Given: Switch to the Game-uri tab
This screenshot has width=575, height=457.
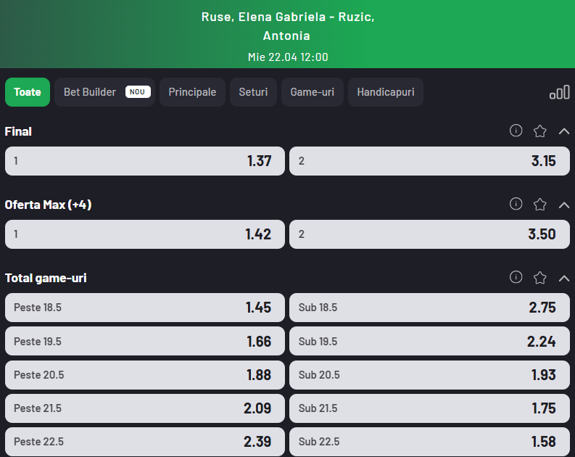Looking at the screenshot, I should pyautogui.click(x=312, y=92).
